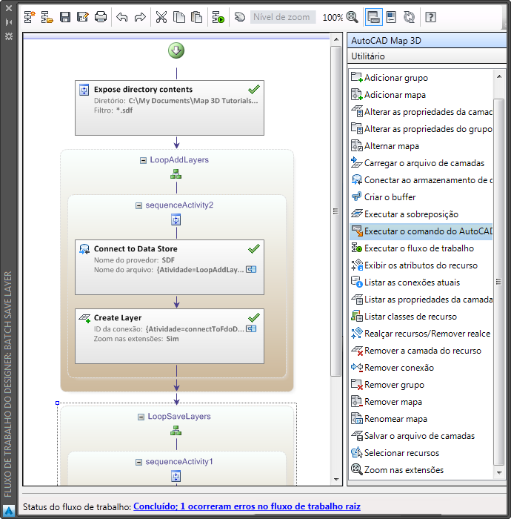Viewport: 511px width, 519px height.
Task: Select the Create Layer activity
Action: [170, 337]
